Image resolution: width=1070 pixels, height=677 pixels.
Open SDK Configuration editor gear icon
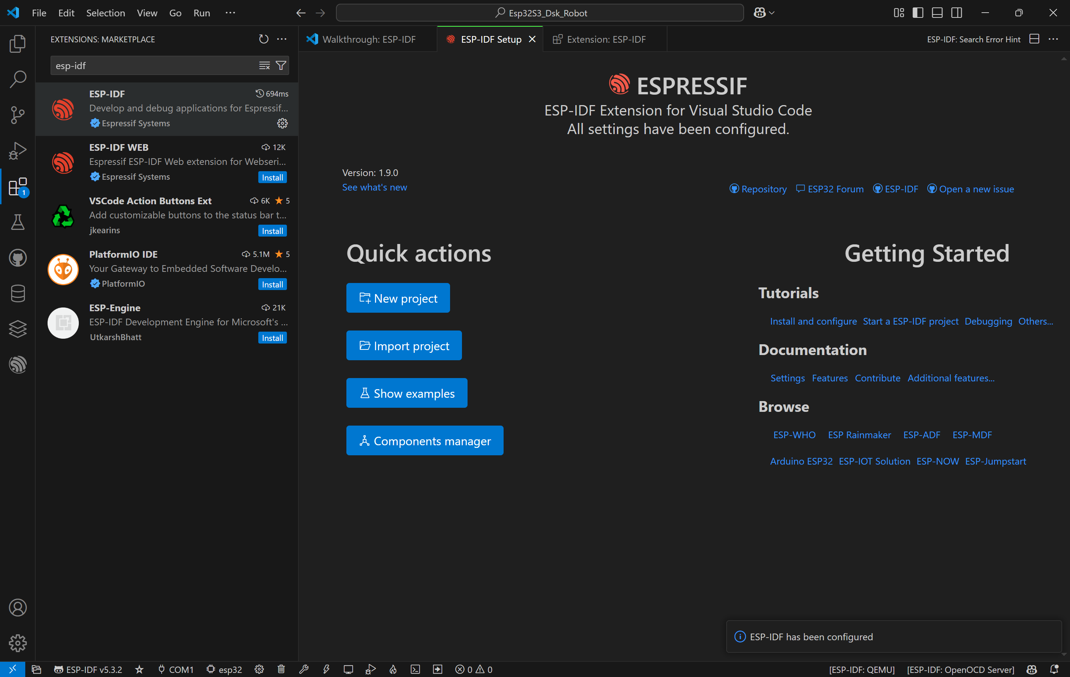tap(259, 670)
